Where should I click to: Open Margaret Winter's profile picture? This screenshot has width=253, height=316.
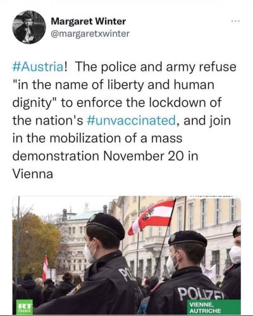29,27
